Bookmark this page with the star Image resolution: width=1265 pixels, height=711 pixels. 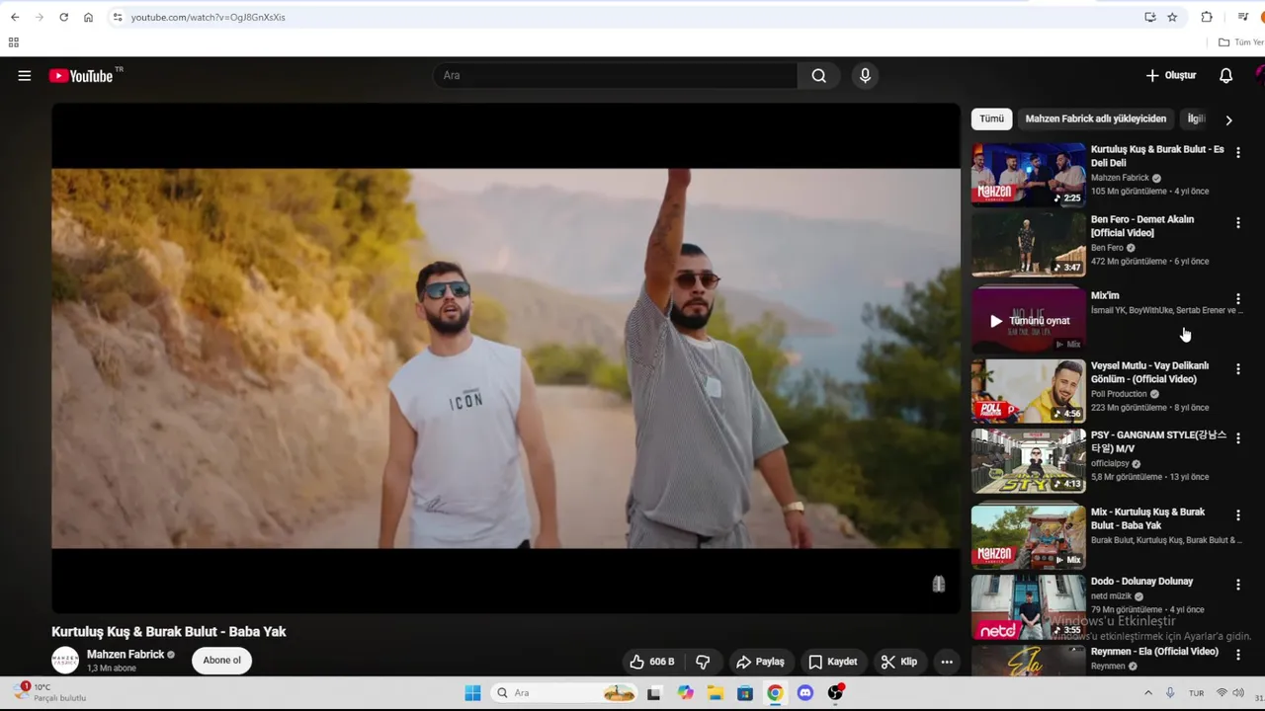point(1172,17)
